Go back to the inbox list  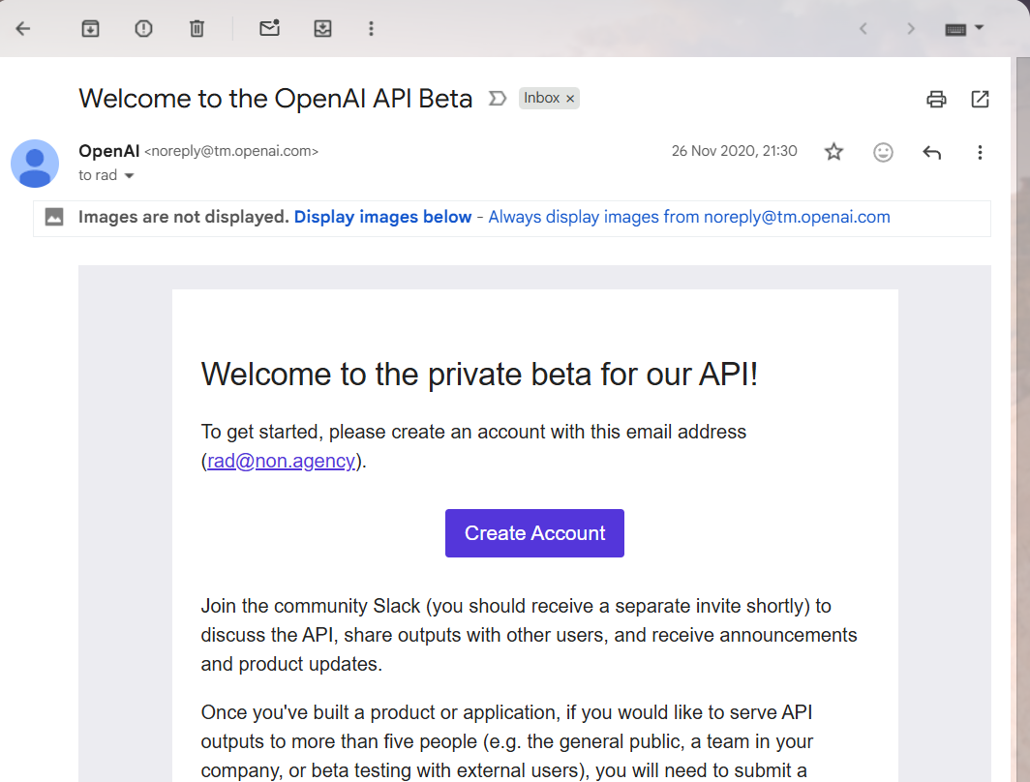[23, 29]
